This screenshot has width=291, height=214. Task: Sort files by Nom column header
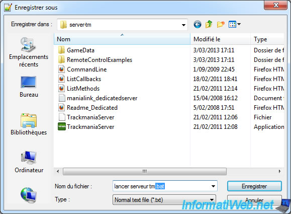pos(122,39)
